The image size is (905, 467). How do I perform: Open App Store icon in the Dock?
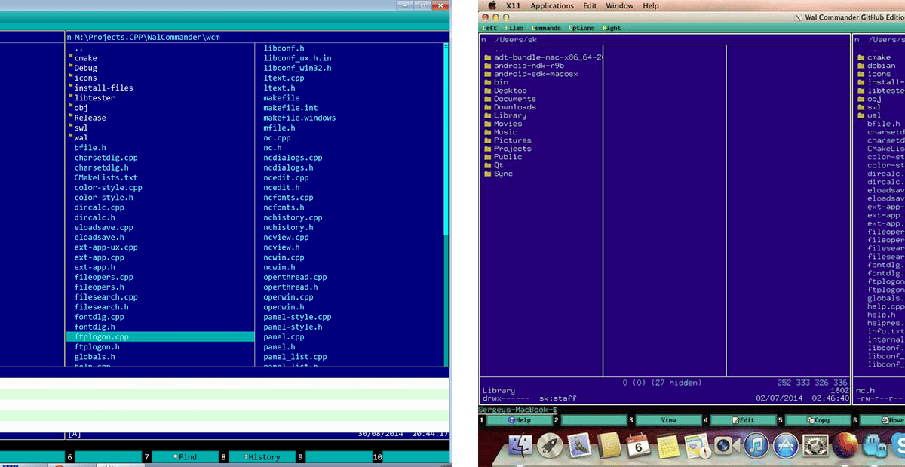[785, 447]
